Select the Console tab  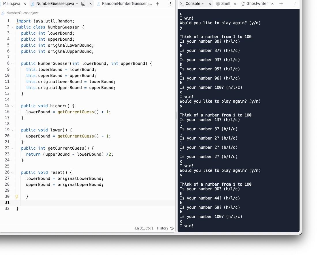193,4
